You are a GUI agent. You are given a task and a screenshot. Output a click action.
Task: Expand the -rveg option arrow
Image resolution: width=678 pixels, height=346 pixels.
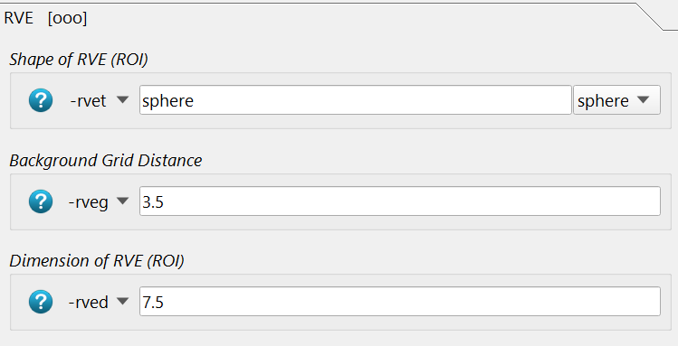pos(123,201)
